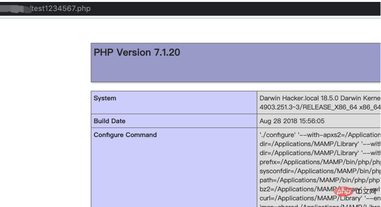The image size is (381, 207).
Task: Select the PHP Version 7.1.20 heading
Action: tap(137, 52)
